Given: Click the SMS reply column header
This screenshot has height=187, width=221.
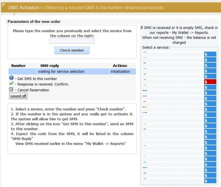Looking at the screenshot, I should pyautogui.click(x=50, y=65).
